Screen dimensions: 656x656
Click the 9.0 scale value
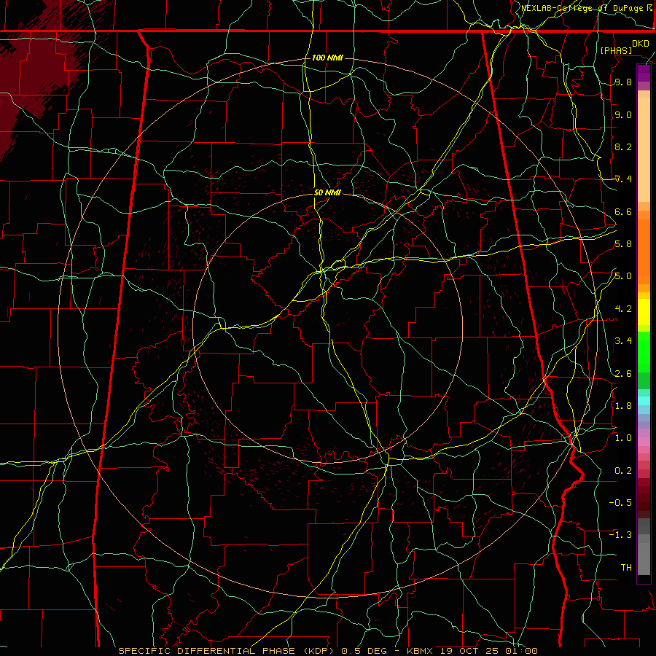pos(623,114)
